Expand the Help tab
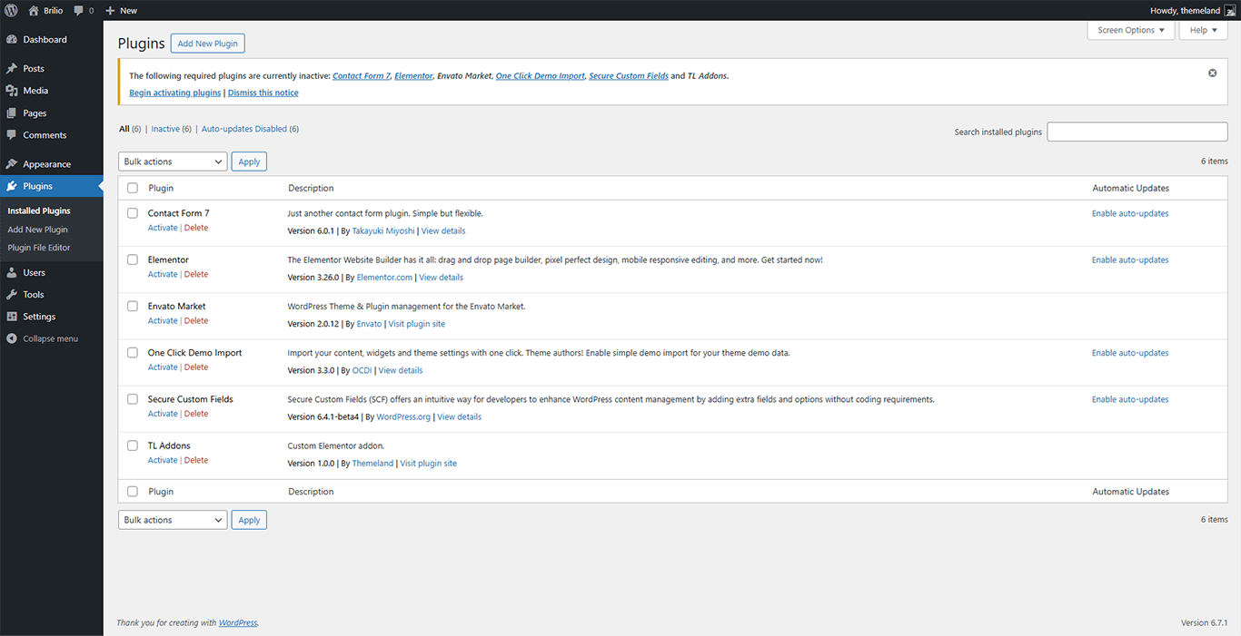 point(1202,30)
